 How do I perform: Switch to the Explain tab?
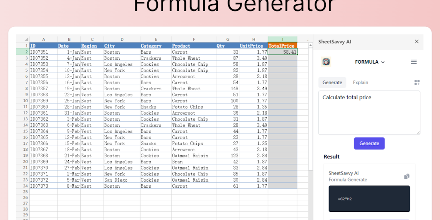[x=361, y=82]
